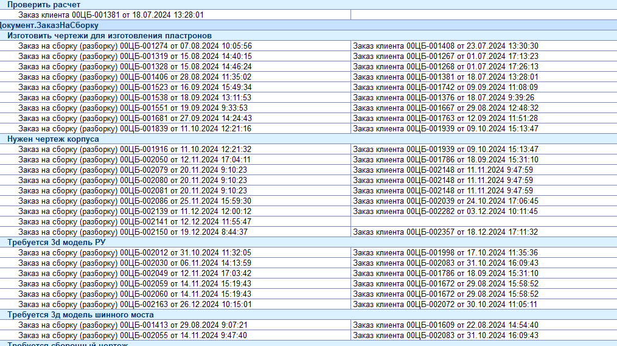Open Заказ на сборку 00ЦБ-001538
617x346 pixels.
[x=135, y=97]
